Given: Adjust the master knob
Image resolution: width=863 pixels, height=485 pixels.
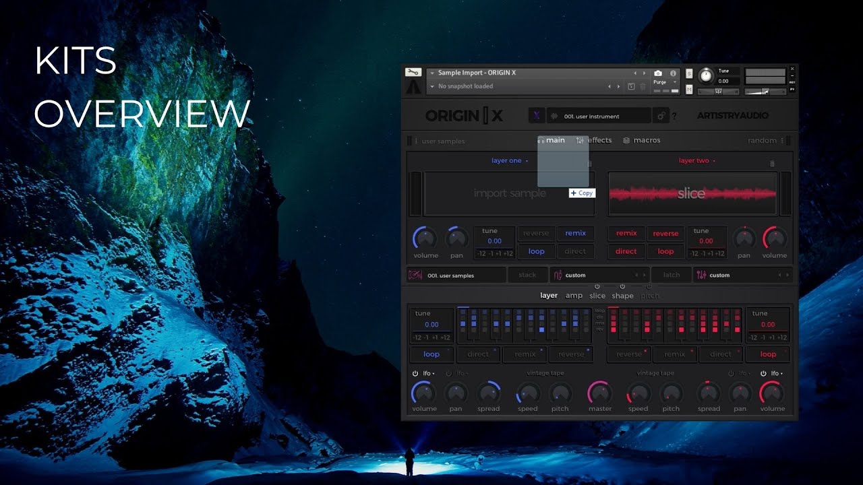Looking at the screenshot, I should [599, 393].
